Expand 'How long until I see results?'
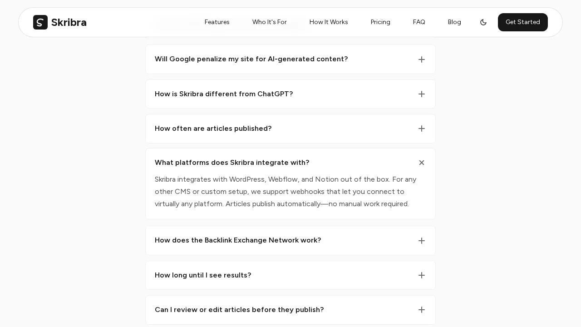Screen dimensions: 581x327 [x=203, y=275]
